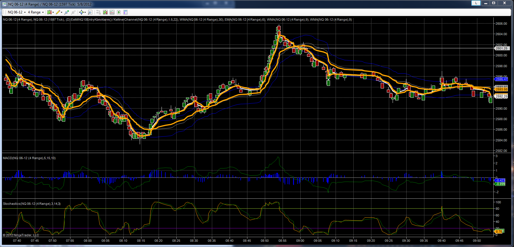Toggle the chart trader icon
Screen dimensions: 514x247
coord(98,12)
